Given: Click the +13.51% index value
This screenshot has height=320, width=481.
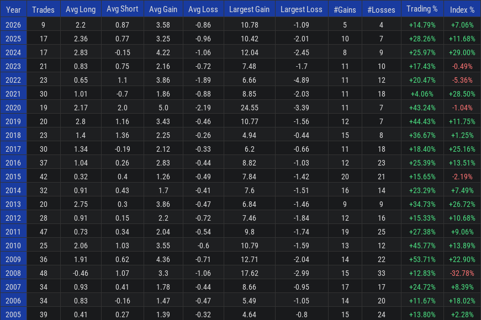Looking at the screenshot, I should (462, 163).
